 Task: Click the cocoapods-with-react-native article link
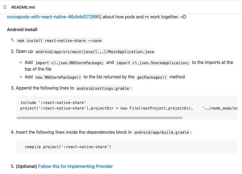(x=53, y=17)
